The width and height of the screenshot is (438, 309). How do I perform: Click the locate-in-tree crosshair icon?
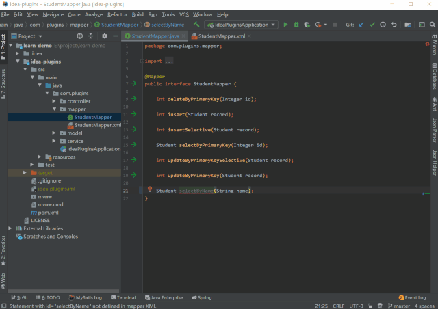80,36
